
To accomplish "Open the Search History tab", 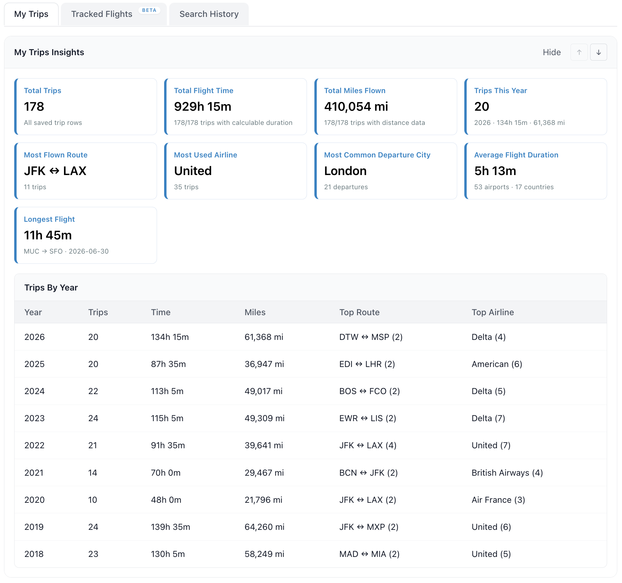I will [209, 14].
